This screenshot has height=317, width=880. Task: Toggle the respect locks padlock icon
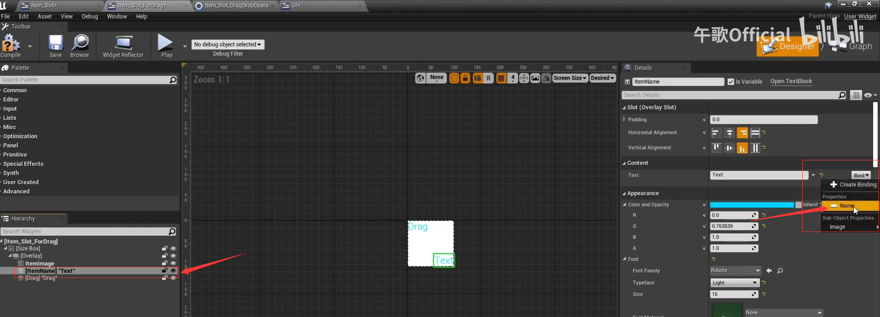[x=465, y=78]
